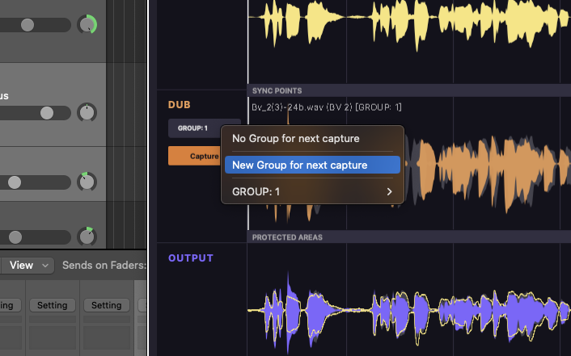The width and height of the screenshot is (571, 356).
Task: Click the first fully visible Setting button
Action: pos(53,305)
